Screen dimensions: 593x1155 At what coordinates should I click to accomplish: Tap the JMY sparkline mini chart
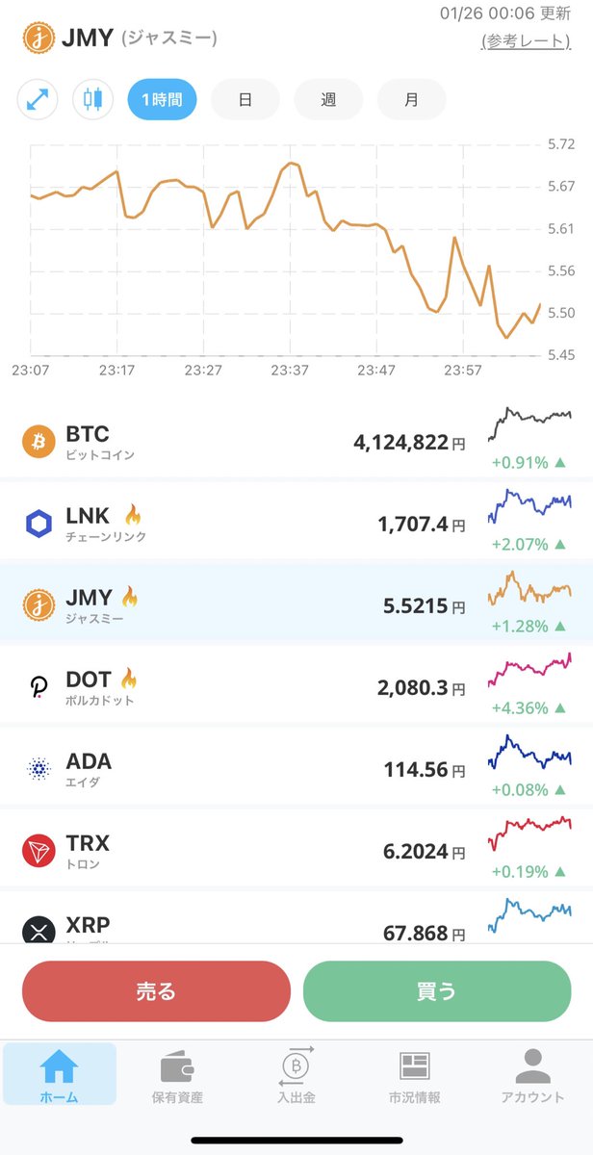(529, 589)
